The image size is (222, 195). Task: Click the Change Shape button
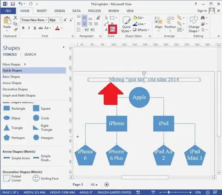pos(194,24)
